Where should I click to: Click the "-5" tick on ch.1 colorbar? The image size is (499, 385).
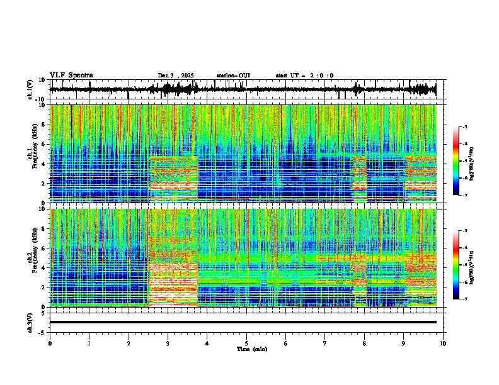click(x=464, y=161)
